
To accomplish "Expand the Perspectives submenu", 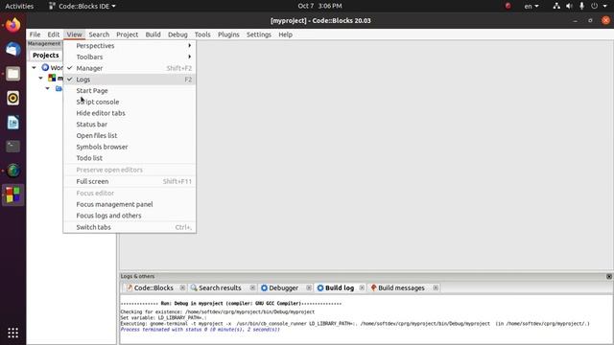I will point(130,46).
